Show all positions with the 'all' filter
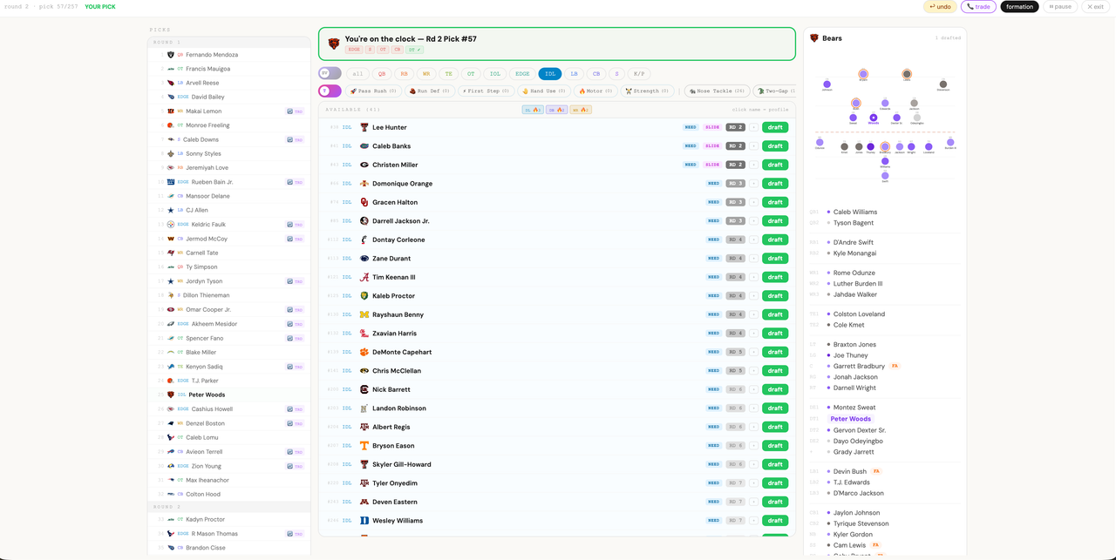 357,74
